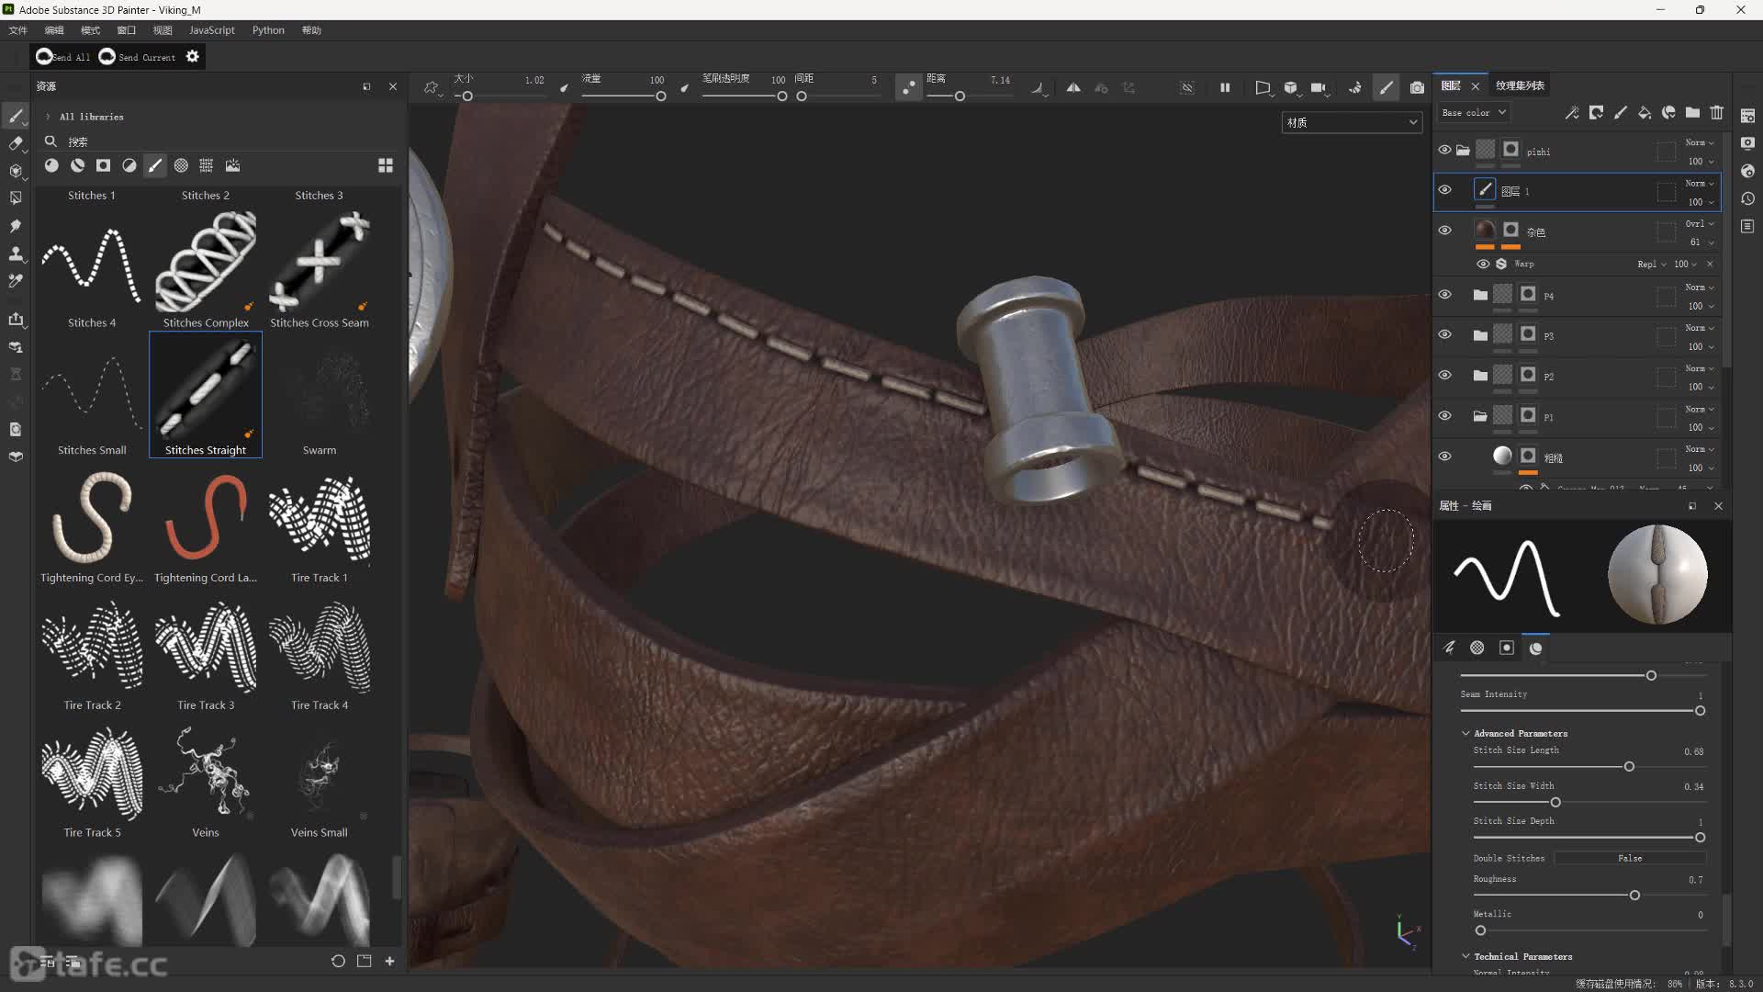Close the 资源 assets panel

393,86
